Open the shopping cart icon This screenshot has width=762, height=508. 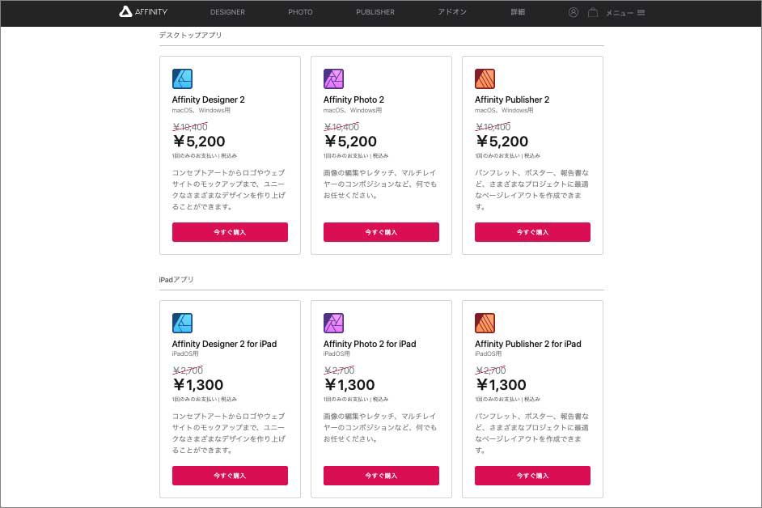coord(593,12)
